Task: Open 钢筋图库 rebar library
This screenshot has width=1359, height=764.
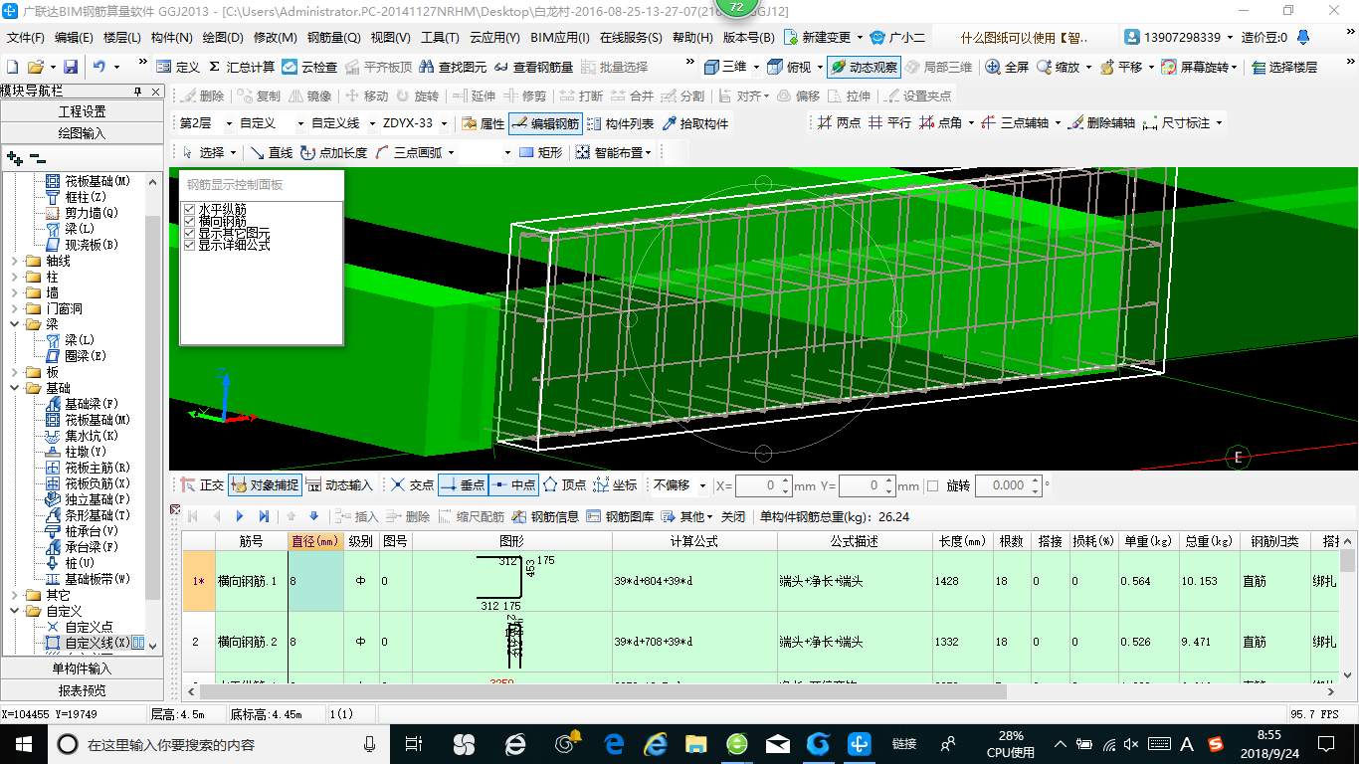Action: click(619, 516)
